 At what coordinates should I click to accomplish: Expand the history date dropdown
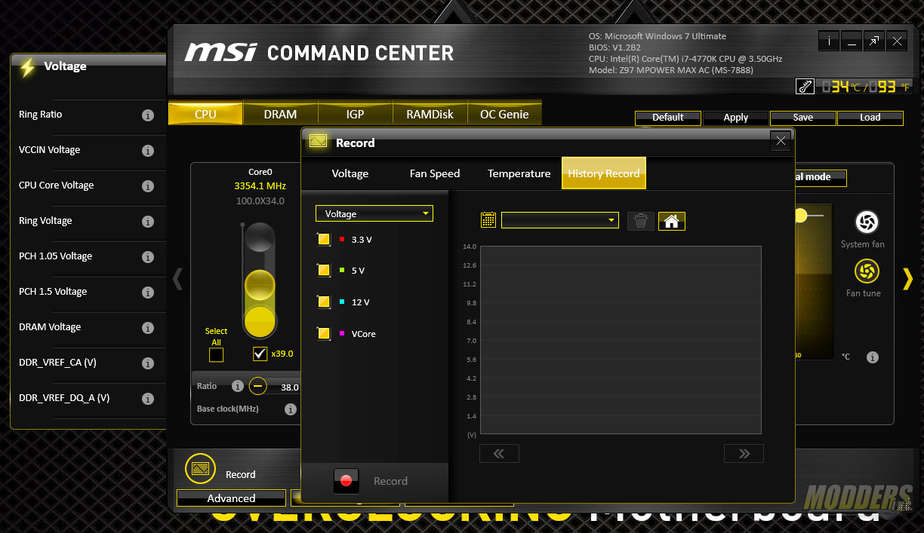(560, 220)
